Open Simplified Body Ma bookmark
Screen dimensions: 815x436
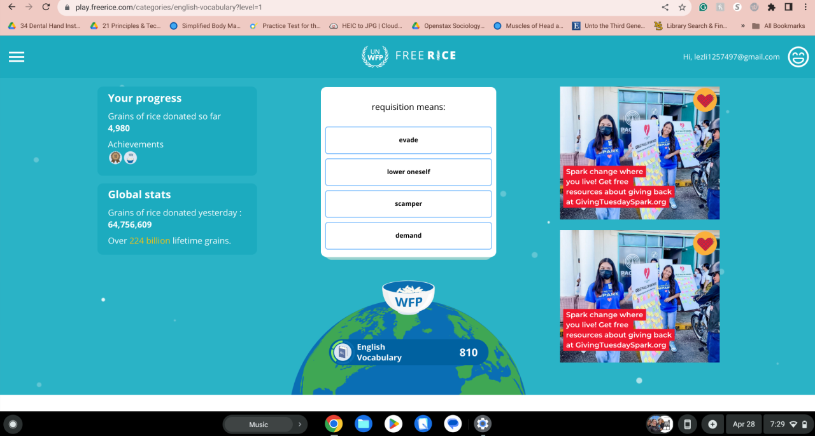click(x=205, y=26)
